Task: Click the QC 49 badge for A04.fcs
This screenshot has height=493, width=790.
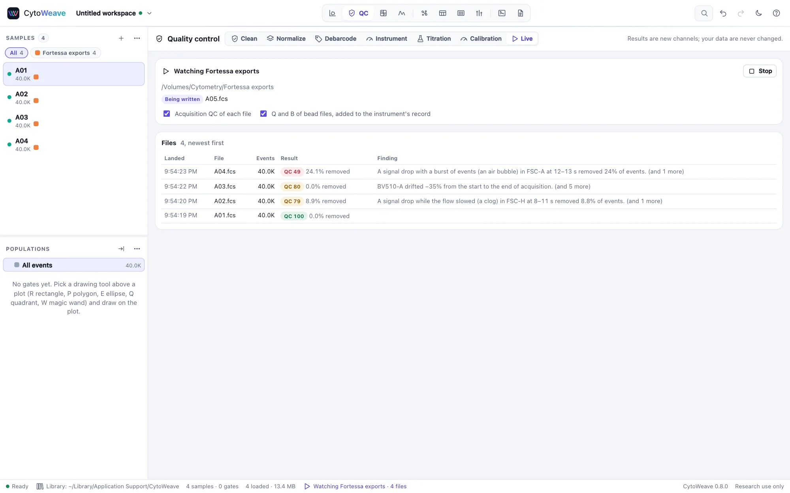Action: [292, 172]
